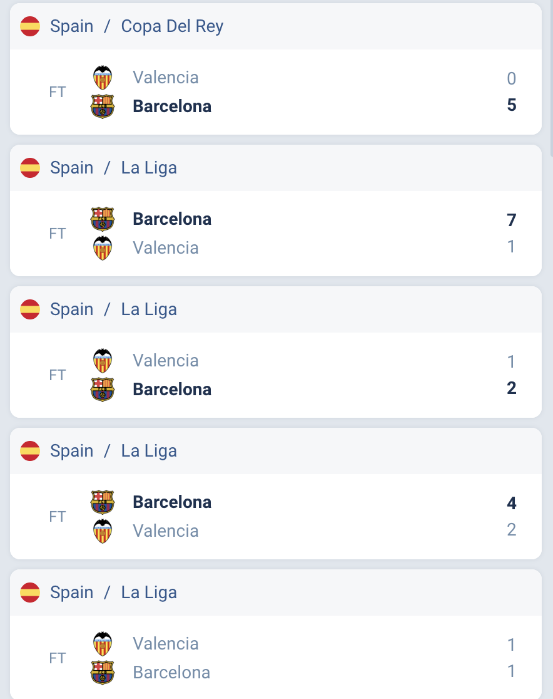Click Barcelona crest in the 0-5 match
This screenshot has height=699, width=553.
(x=103, y=106)
